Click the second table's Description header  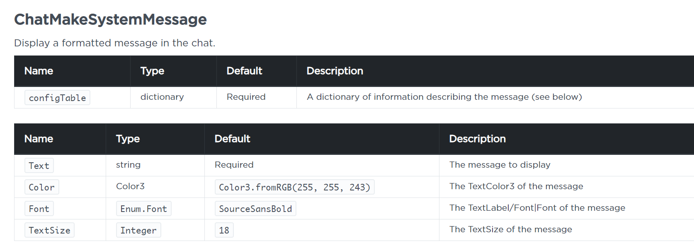477,139
